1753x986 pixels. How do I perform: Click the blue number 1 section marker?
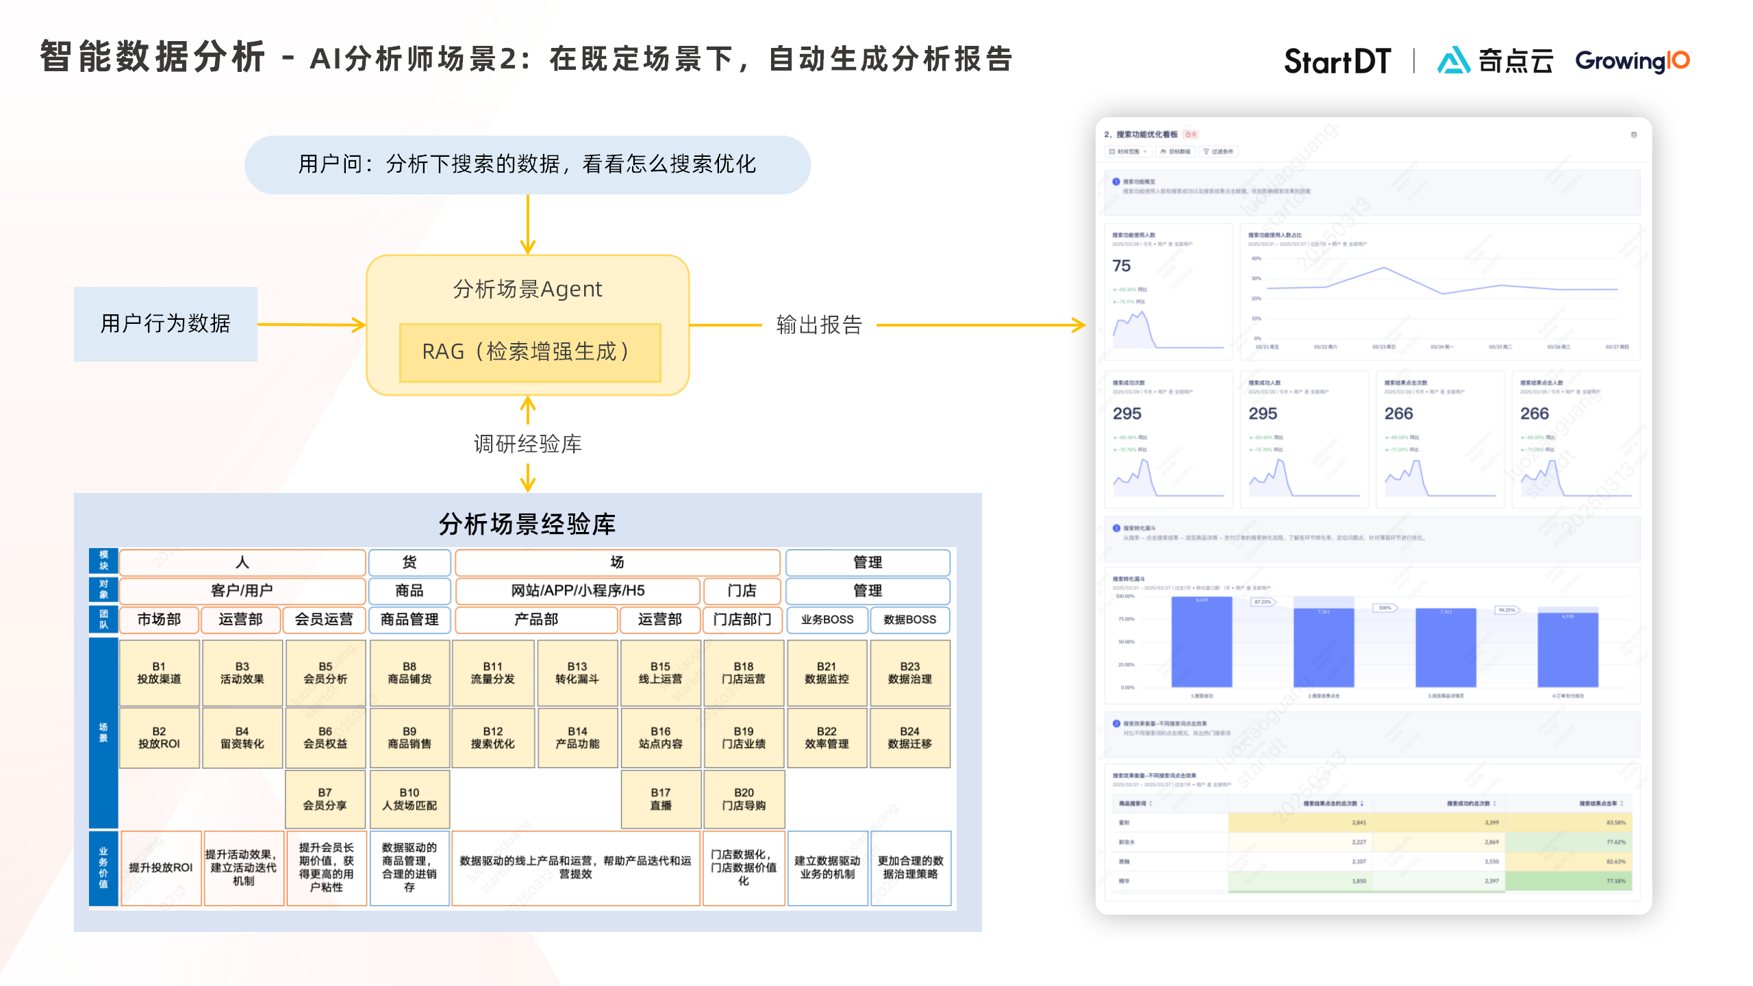[x=1116, y=181]
